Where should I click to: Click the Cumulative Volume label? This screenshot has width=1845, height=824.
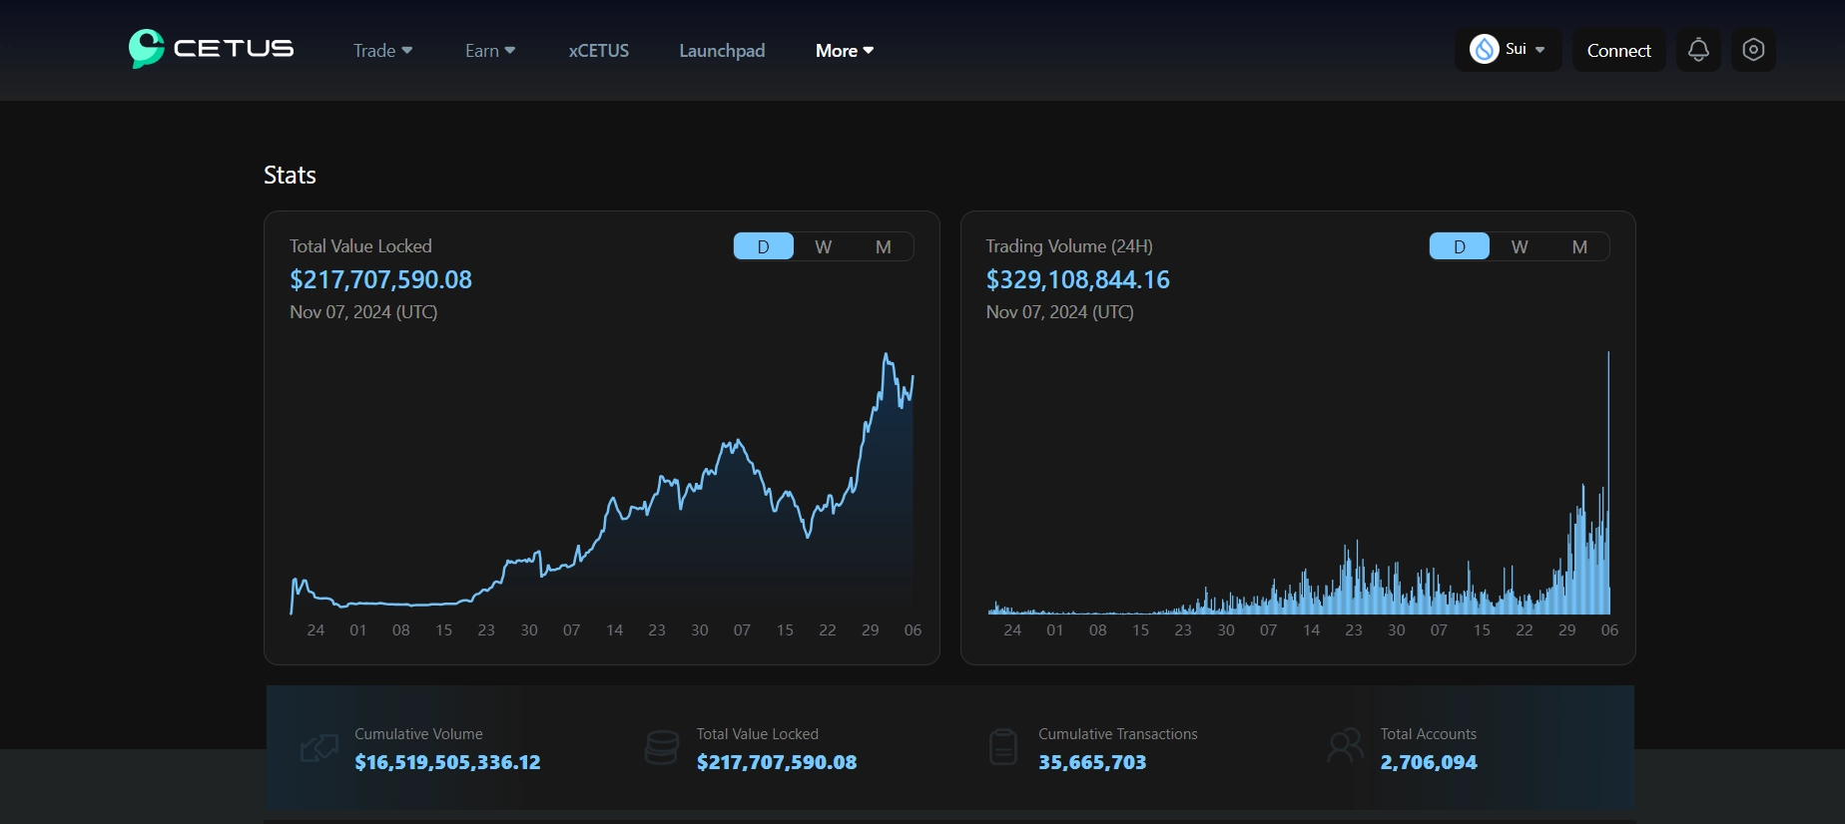[x=418, y=734]
